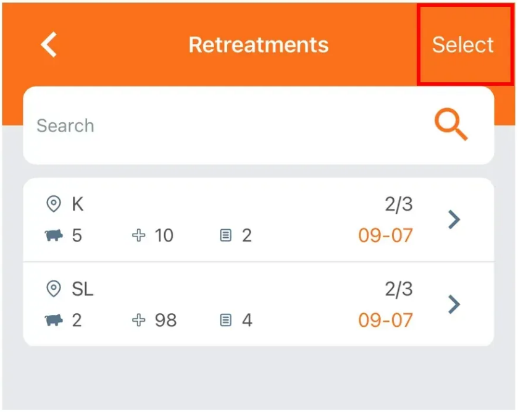Click the pig icon in K row
The width and height of the screenshot is (518, 412).
pyautogui.click(x=54, y=235)
